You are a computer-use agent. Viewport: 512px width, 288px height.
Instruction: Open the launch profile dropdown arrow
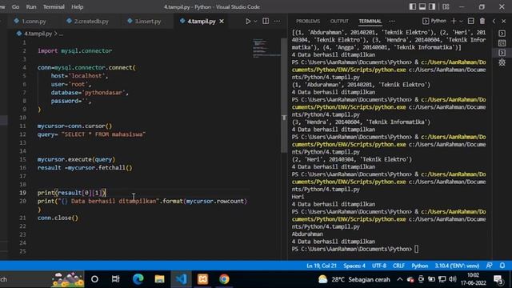(461, 22)
